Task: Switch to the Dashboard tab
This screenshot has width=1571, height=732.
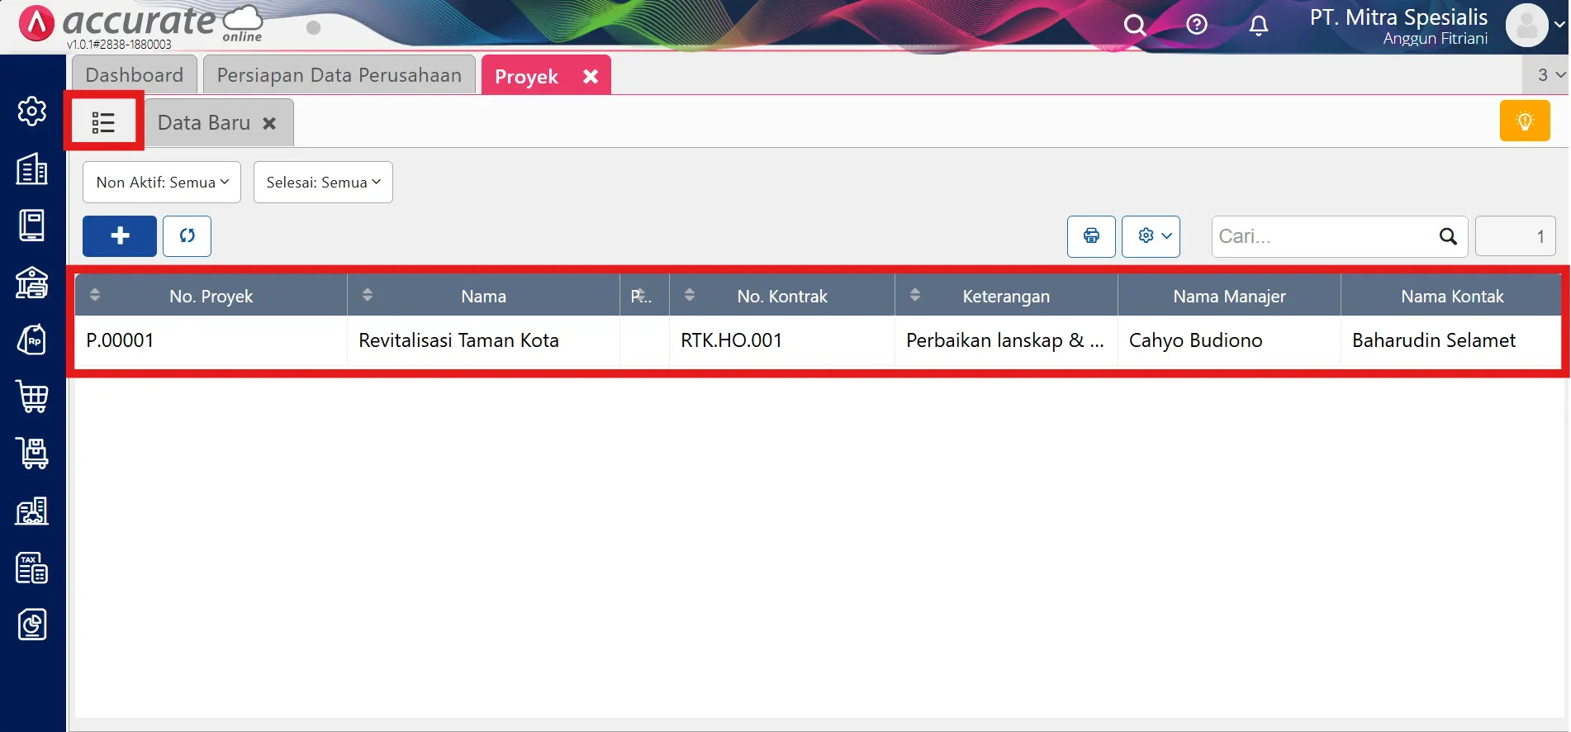Action: [135, 75]
